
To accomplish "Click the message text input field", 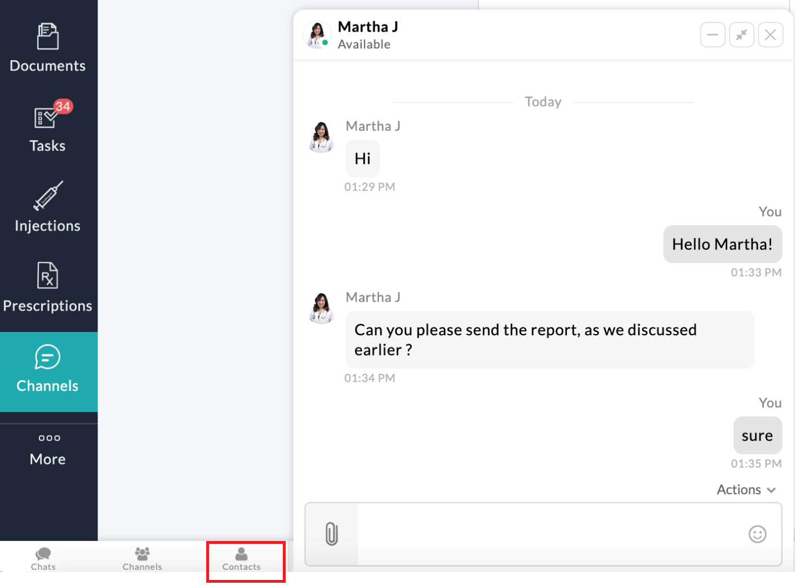I will pyautogui.click(x=549, y=534).
